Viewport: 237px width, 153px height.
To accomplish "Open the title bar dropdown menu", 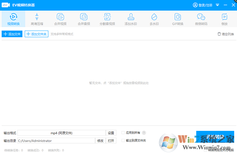I will tap(217, 5).
